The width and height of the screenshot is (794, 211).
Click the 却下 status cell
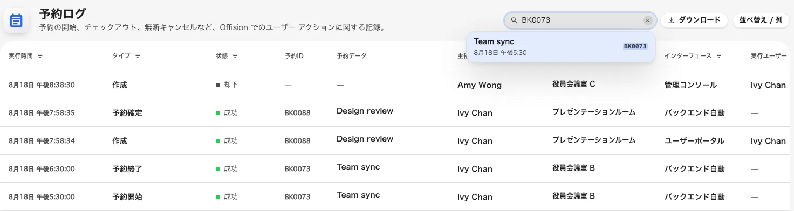227,85
